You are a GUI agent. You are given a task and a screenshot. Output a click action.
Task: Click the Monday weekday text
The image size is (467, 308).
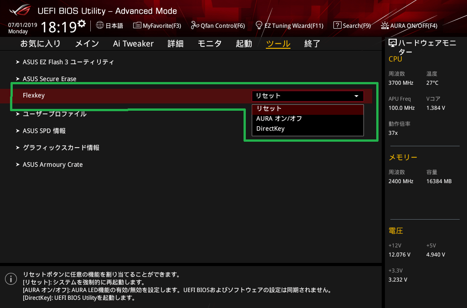(x=18, y=31)
